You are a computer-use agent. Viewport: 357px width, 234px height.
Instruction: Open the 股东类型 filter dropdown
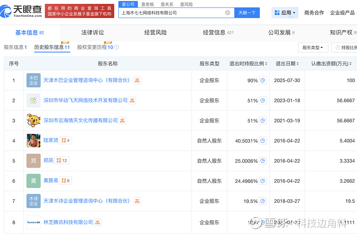click(313, 48)
